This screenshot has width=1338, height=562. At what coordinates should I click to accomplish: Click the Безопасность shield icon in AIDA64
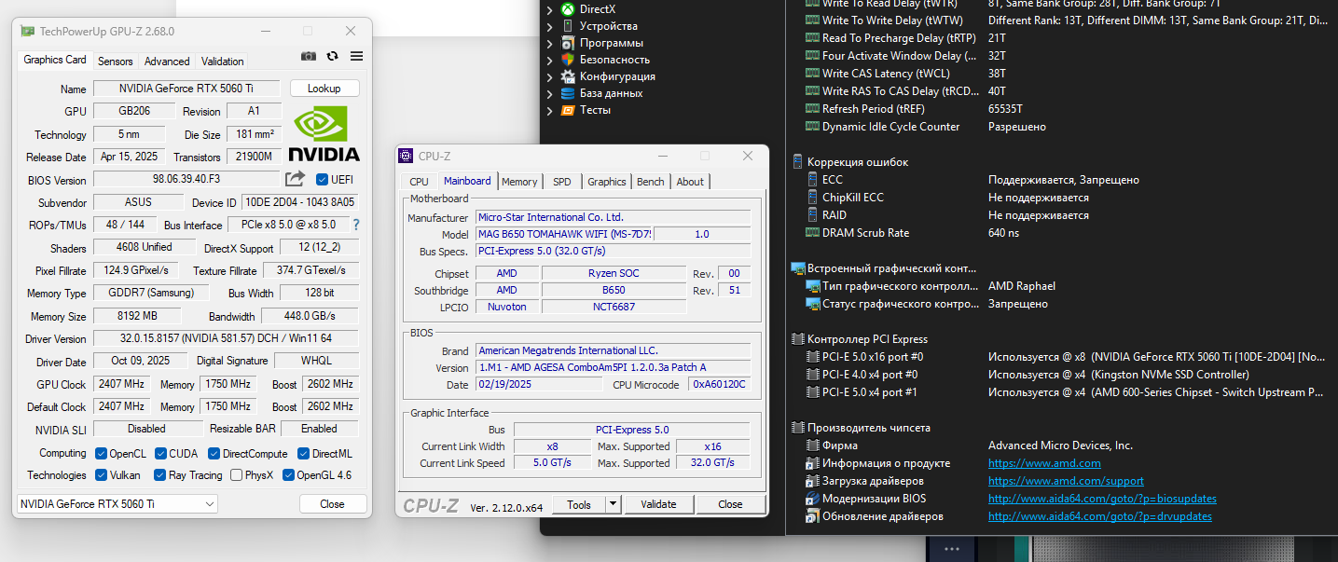pos(568,60)
